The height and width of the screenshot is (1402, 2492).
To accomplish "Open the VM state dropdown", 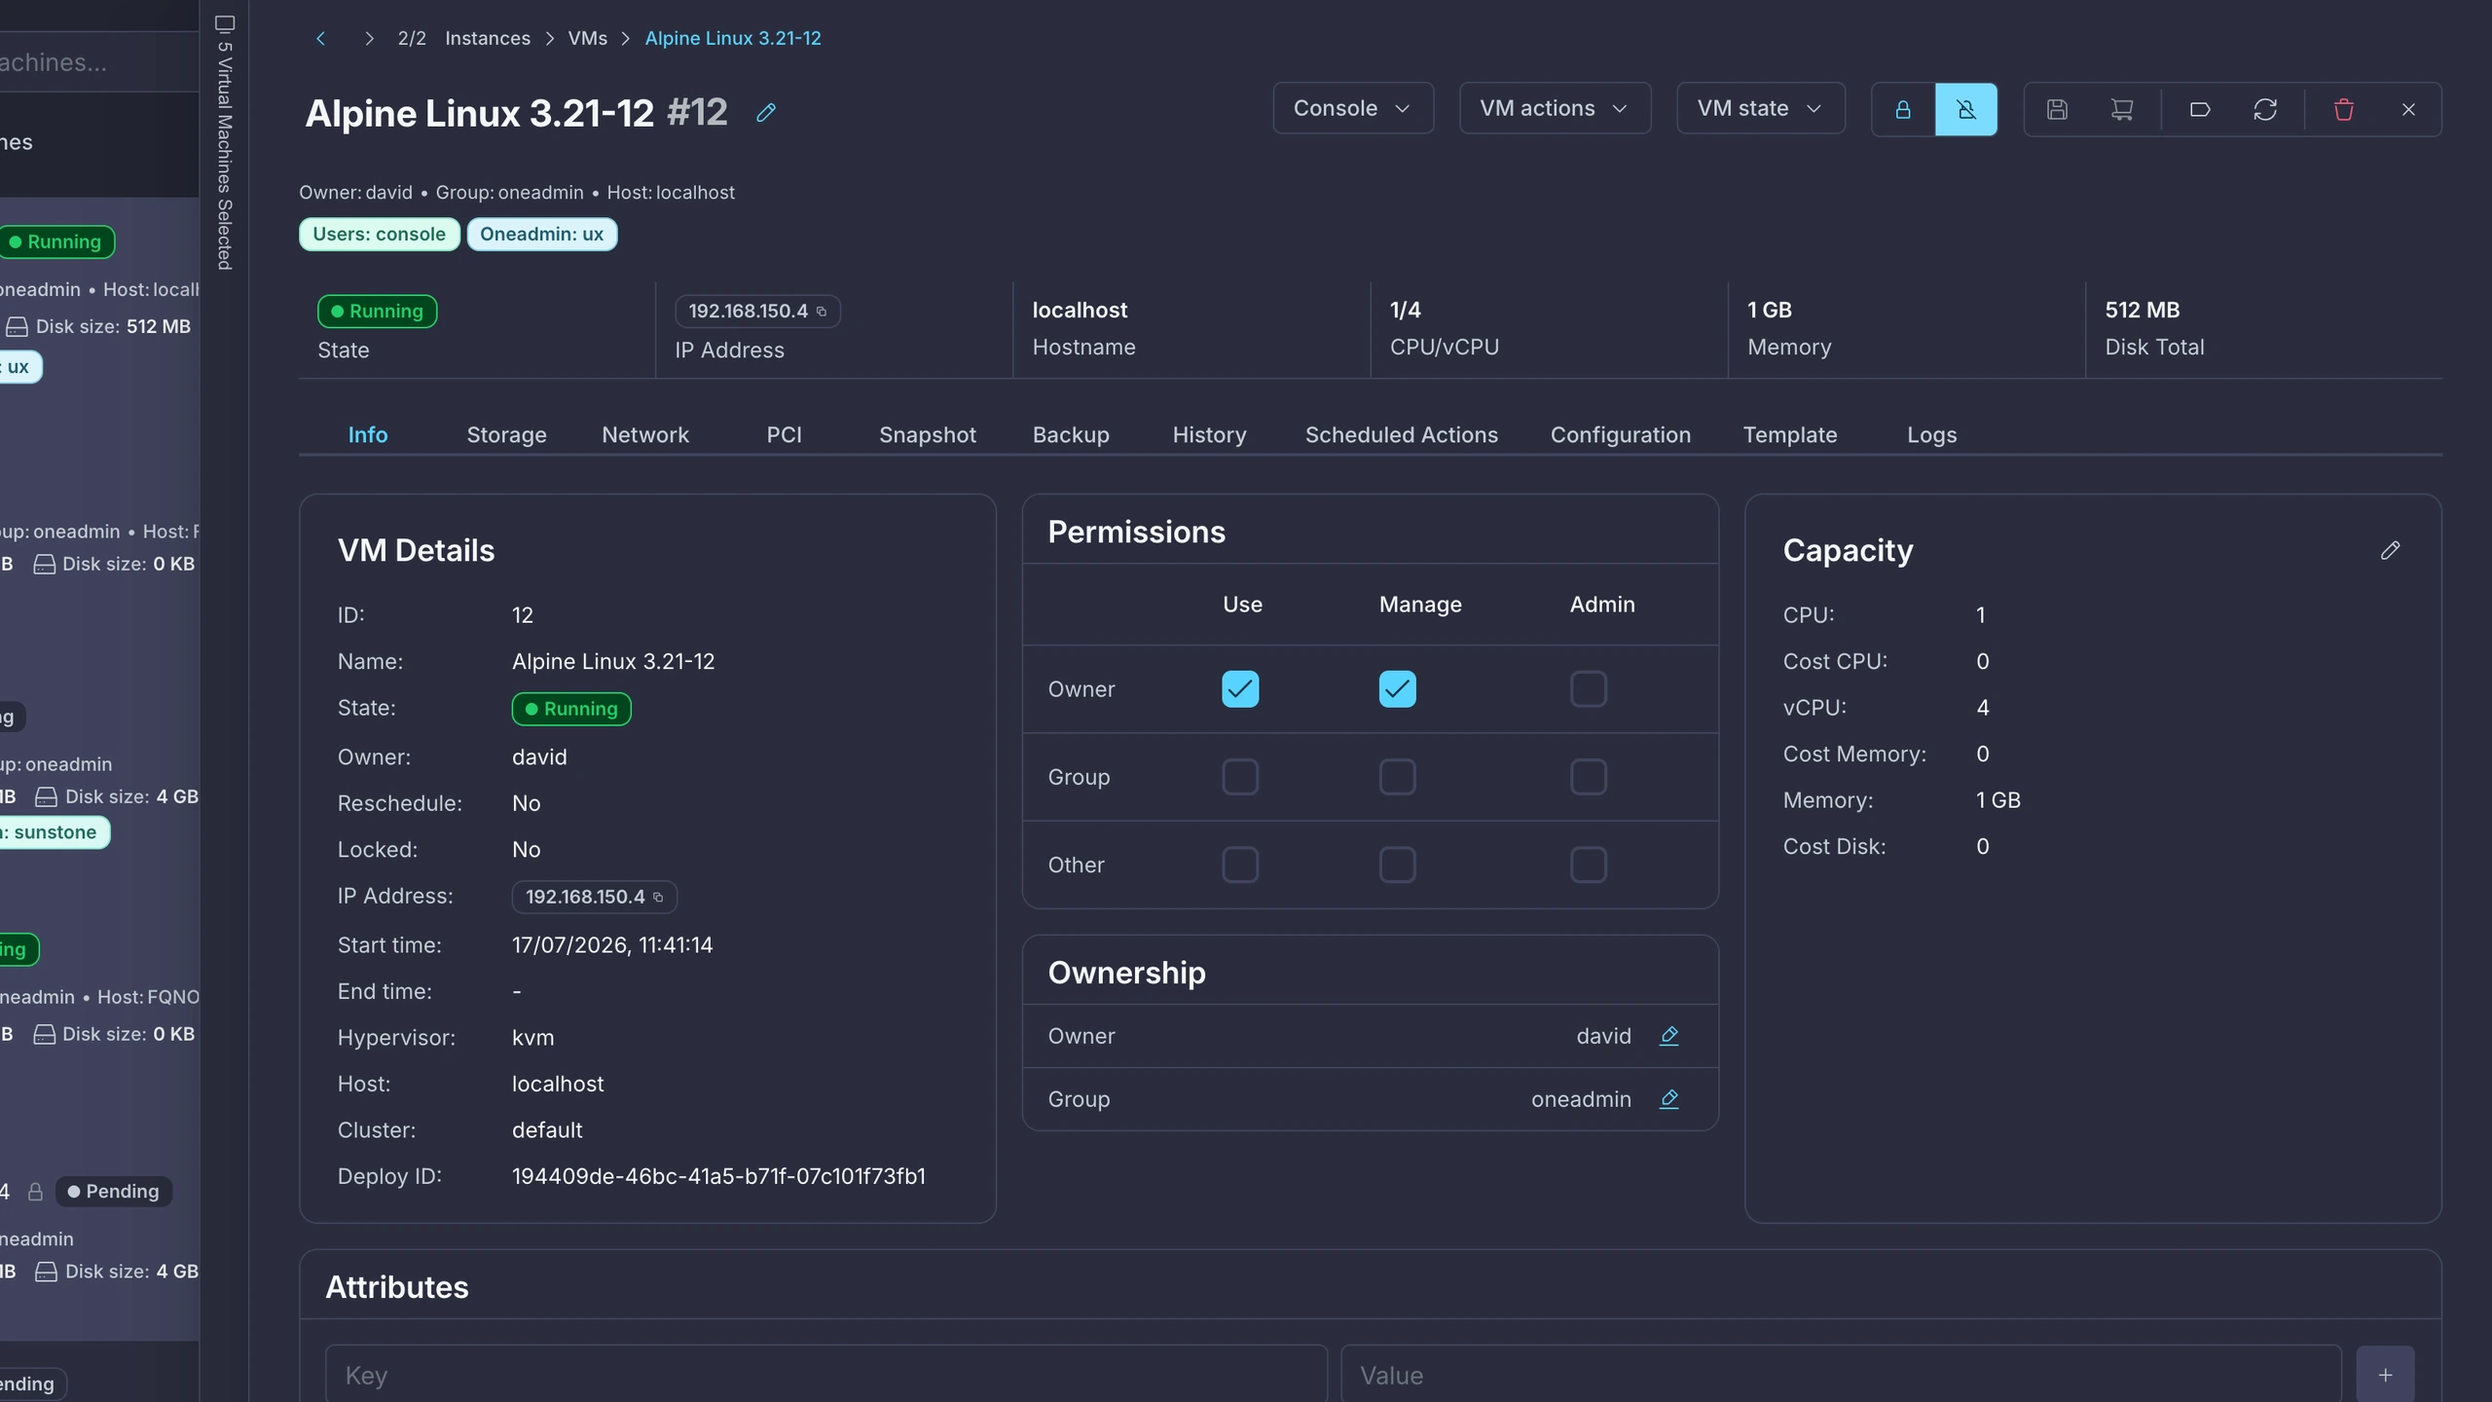I will click(x=1760, y=108).
